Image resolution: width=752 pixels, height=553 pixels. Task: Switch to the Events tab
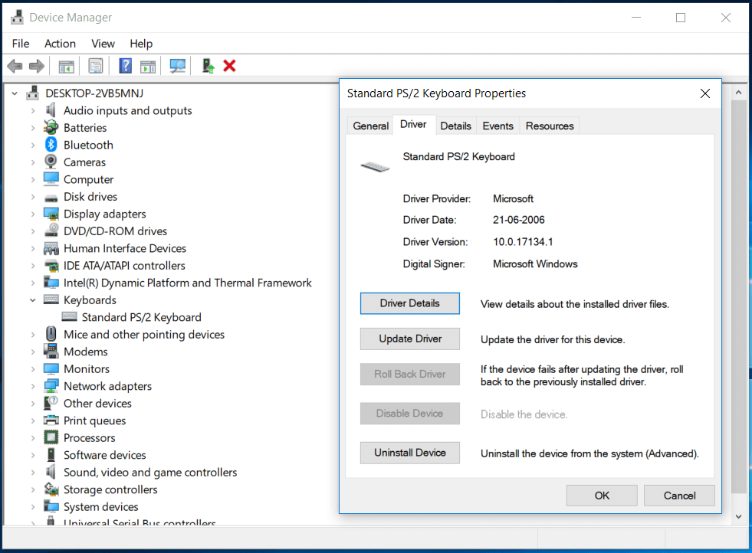tap(498, 126)
